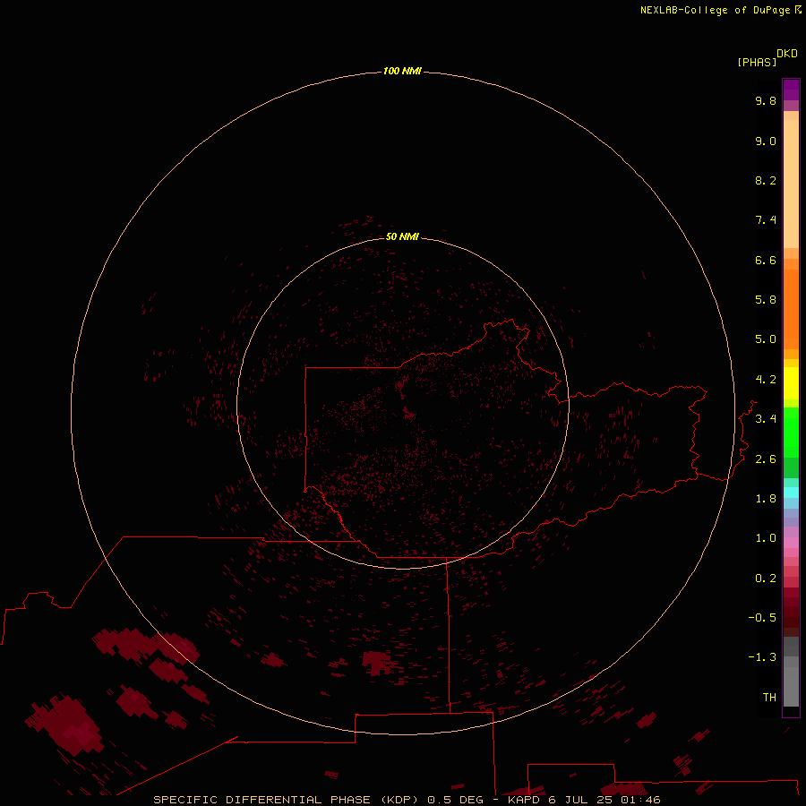This screenshot has height=806, width=806.
Task: Click the 0.2 scale value
Action: (x=766, y=579)
